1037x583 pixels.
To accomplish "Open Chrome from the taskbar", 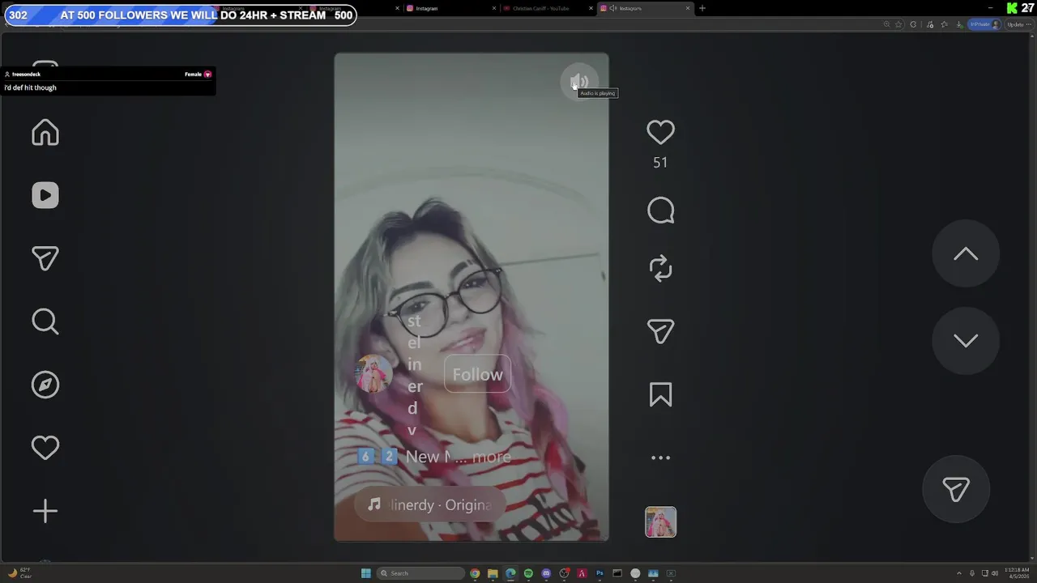I will (475, 573).
